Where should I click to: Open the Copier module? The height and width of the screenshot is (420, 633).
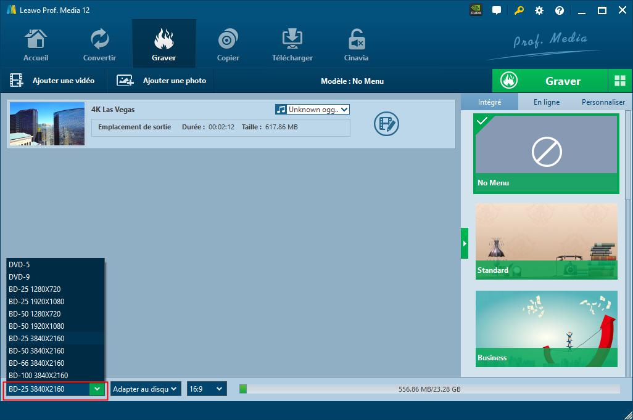coord(228,45)
